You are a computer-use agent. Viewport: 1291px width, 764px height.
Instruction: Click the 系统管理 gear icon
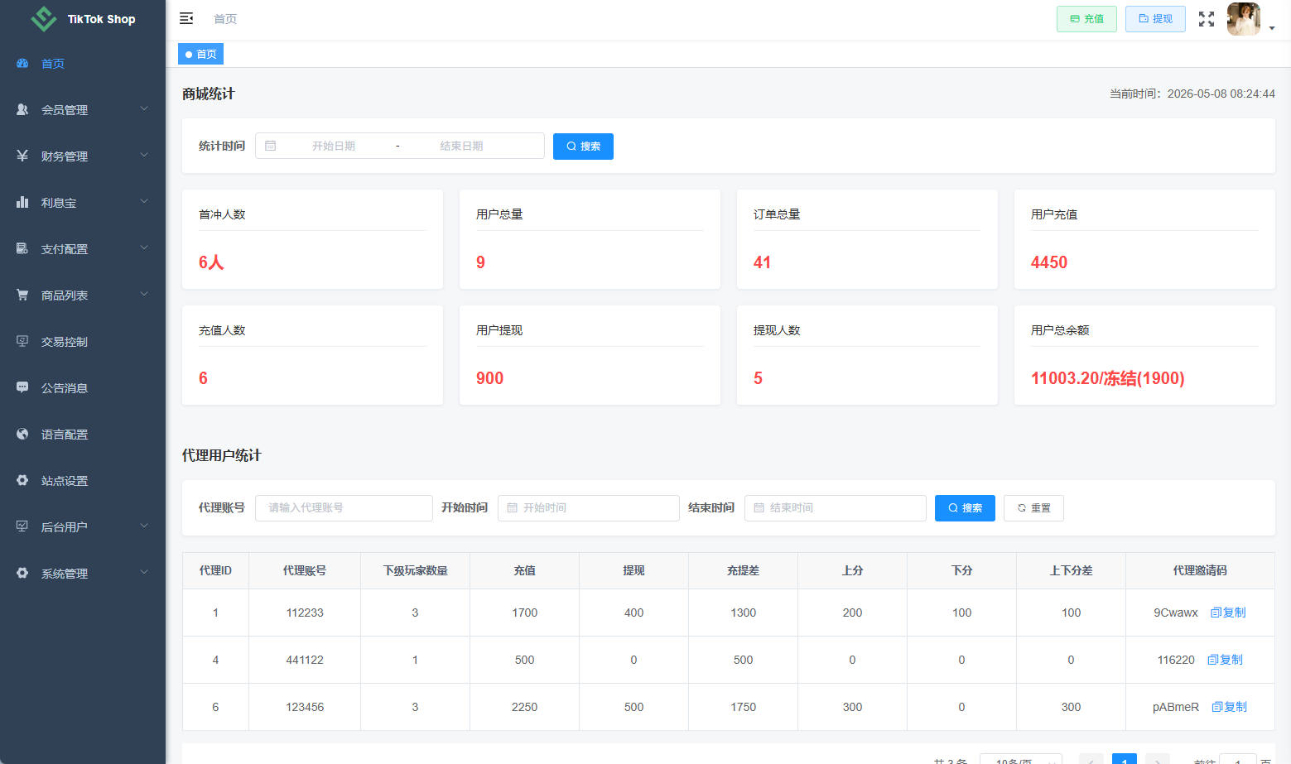[x=22, y=573]
